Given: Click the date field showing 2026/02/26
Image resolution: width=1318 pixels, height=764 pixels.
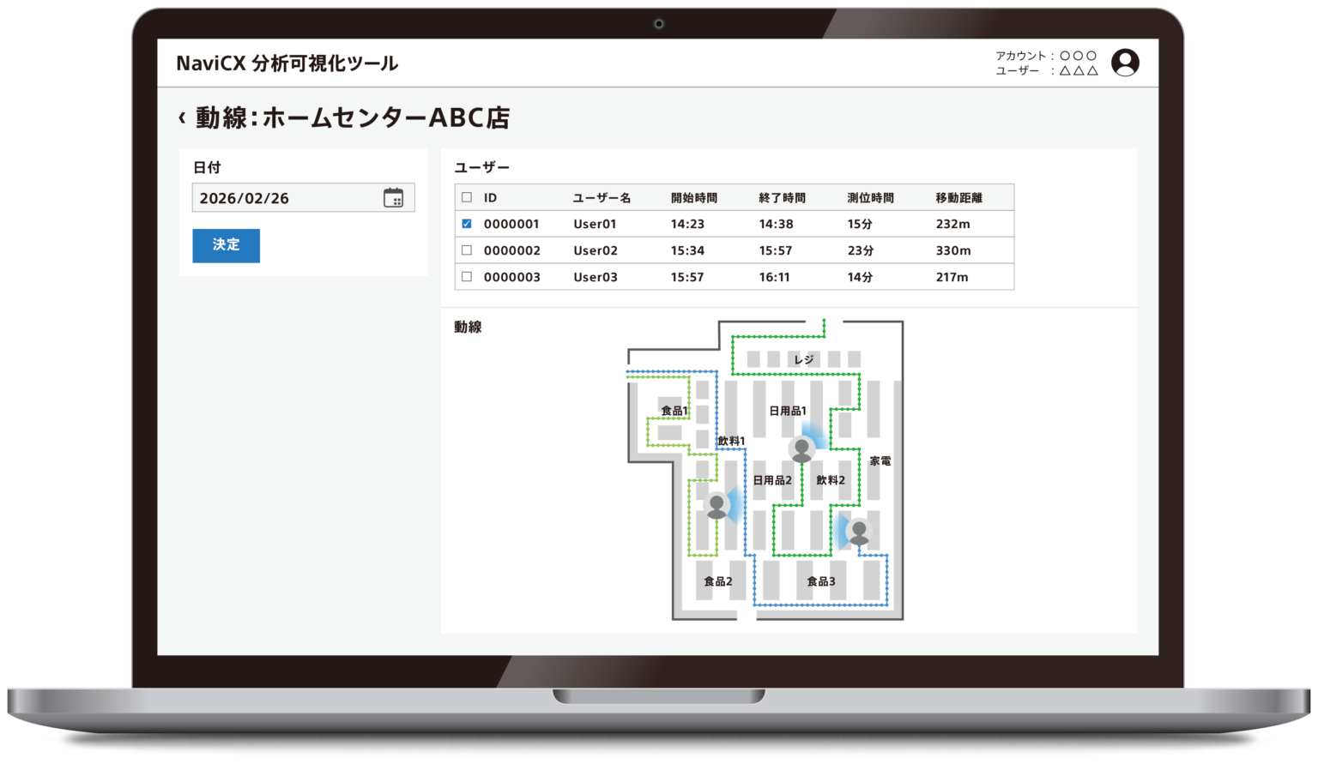Looking at the screenshot, I should (x=287, y=198).
